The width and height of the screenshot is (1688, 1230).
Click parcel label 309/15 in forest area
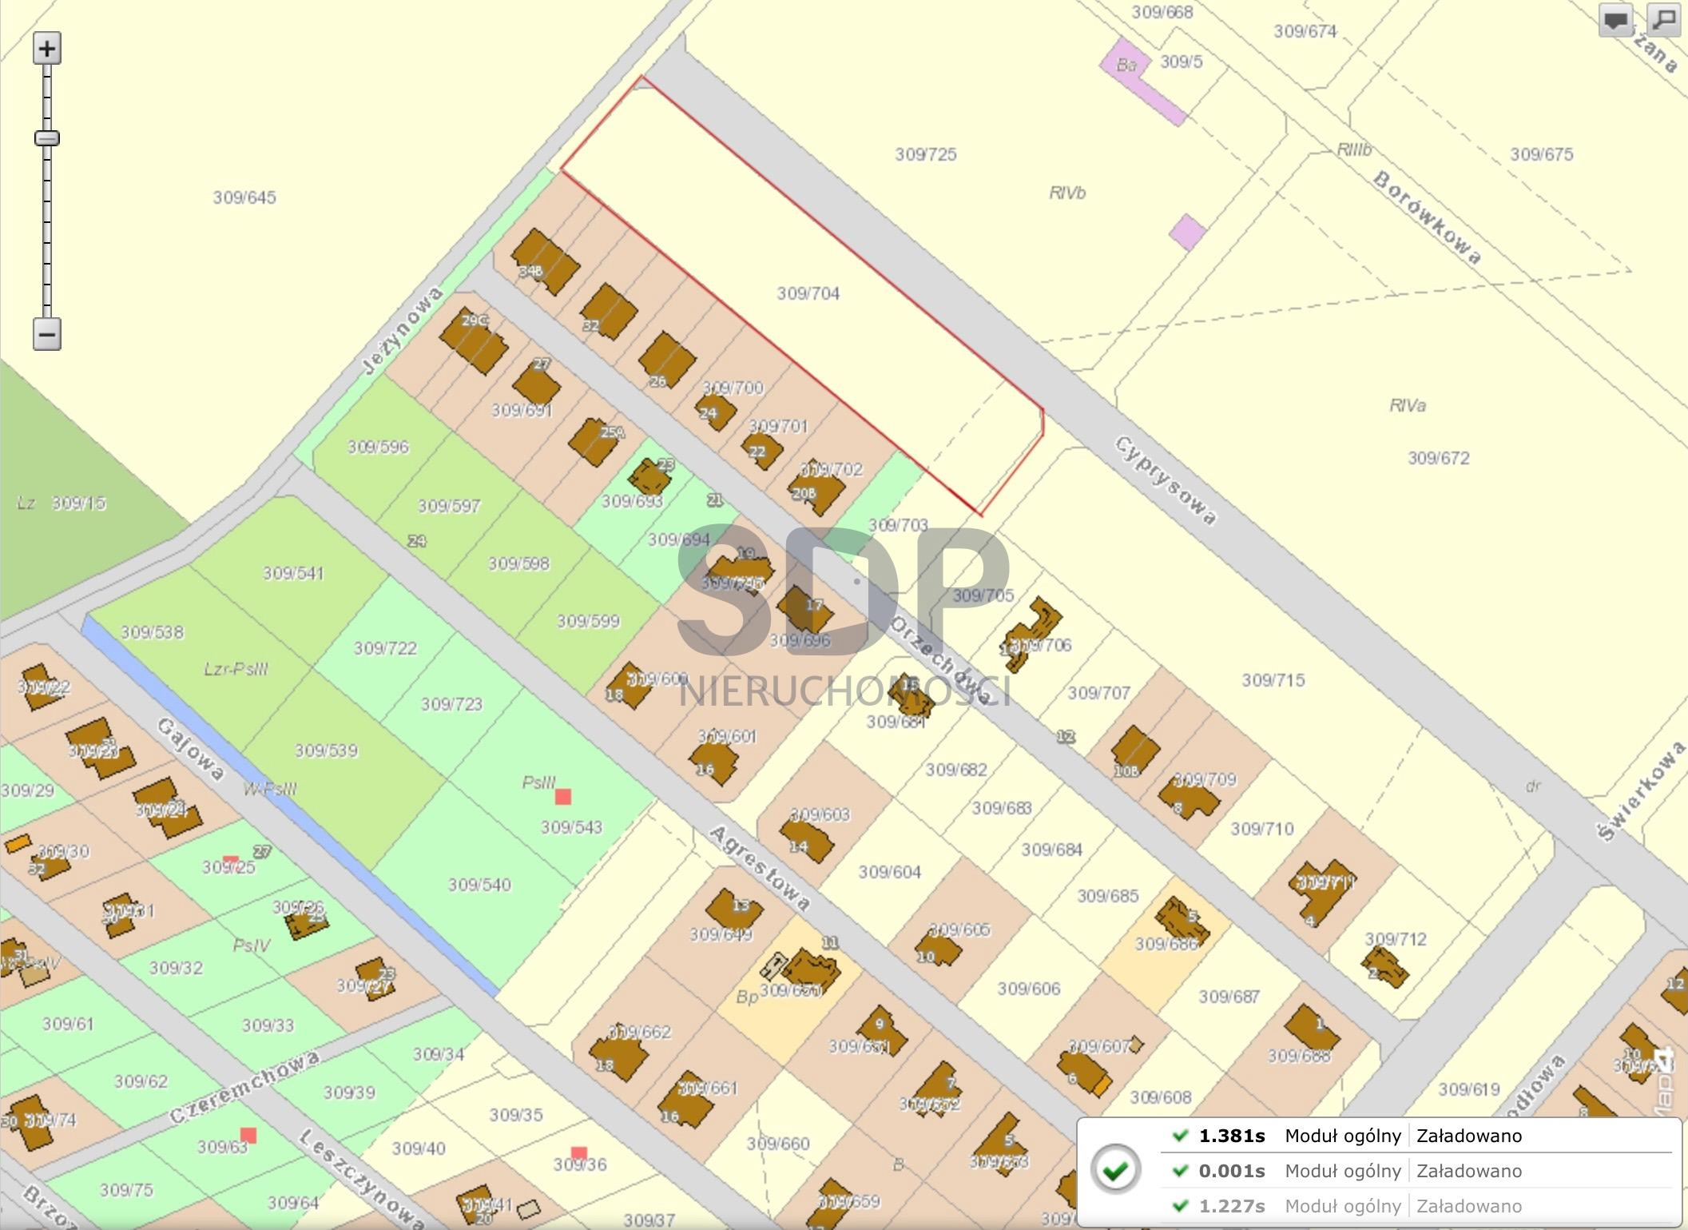click(79, 503)
